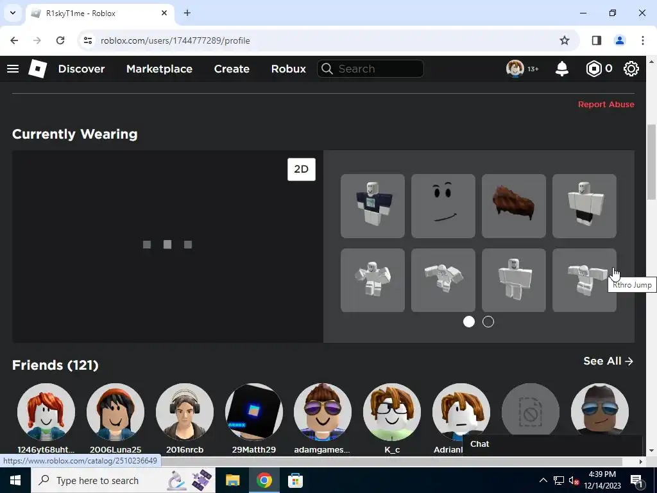This screenshot has height=493, width=657.
Task: View site information icon in address bar
Action: pyautogui.click(x=87, y=40)
